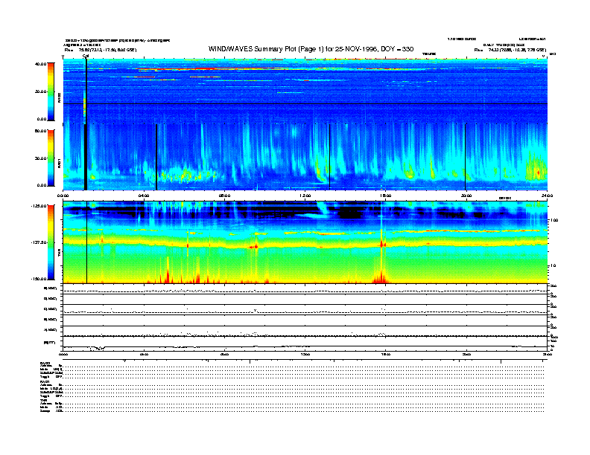This screenshot has width=590, height=455.
Task: Click the black vertical gap near 20:00 in RAD1
Action: [x=466, y=157]
